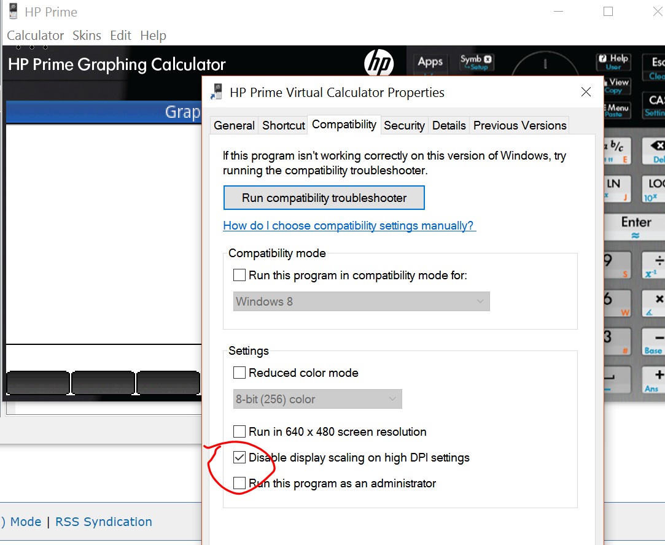Uncheck Disable display scaling on high DPI
Image resolution: width=665 pixels, height=545 pixels.
point(239,457)
